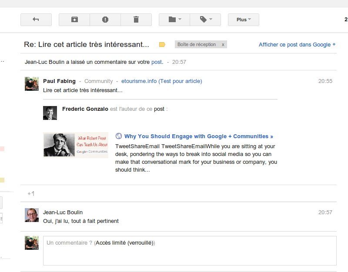The image size is (348, 272).
Task: Open Jean-Luc Boulin's name in comment
Action: pos(63,212)
